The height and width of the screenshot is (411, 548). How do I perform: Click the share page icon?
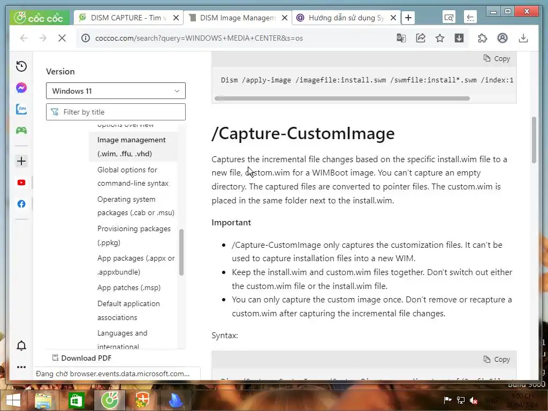[421, 38]
